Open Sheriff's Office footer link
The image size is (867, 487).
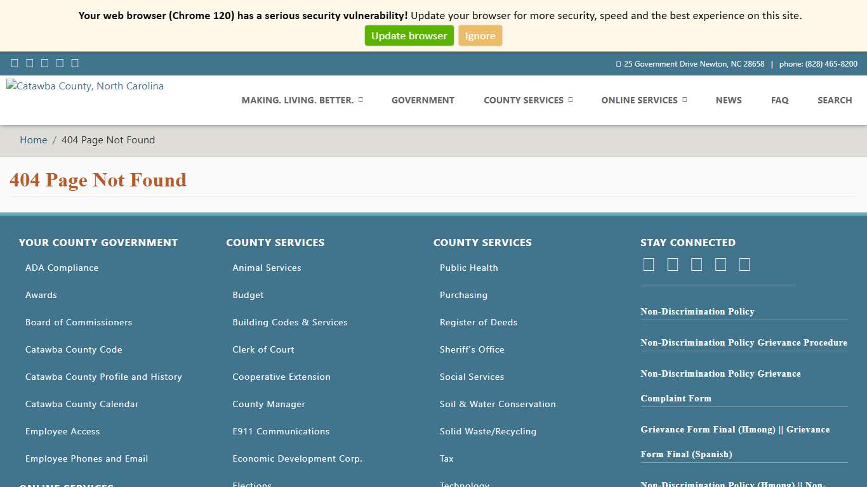click(472, 349)
